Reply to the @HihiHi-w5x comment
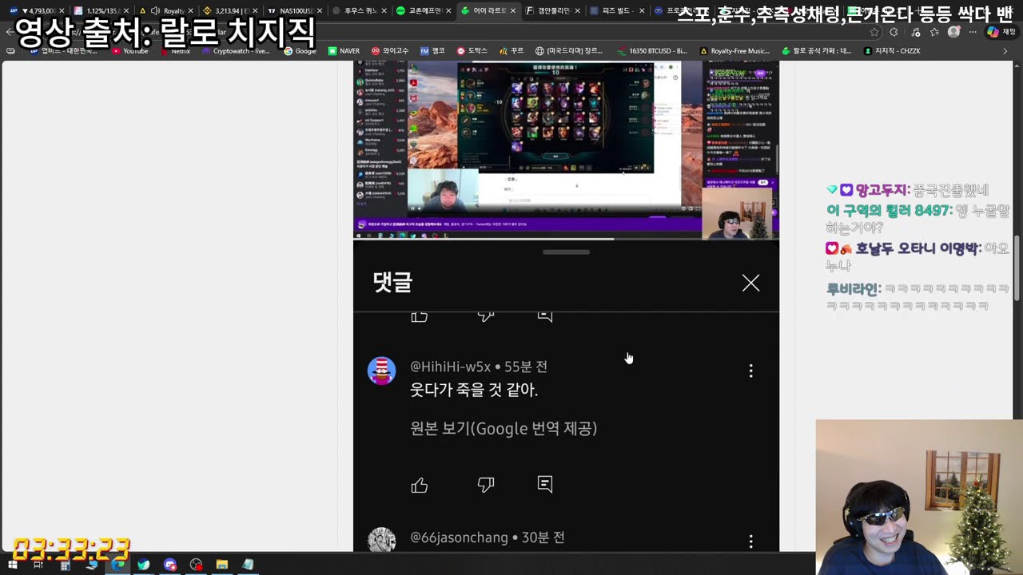Image resolution: width=1023 pixels, height=575 pixels. (x=545, y=484)
